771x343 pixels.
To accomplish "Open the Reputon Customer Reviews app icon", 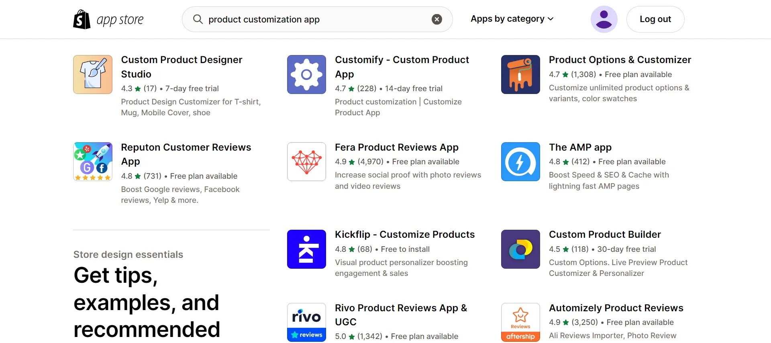I will point(93,162).
